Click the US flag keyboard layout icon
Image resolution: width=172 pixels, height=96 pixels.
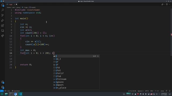coord(151,94)
